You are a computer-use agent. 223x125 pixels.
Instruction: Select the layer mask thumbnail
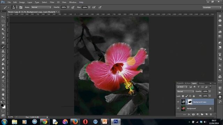coord(190,102)
